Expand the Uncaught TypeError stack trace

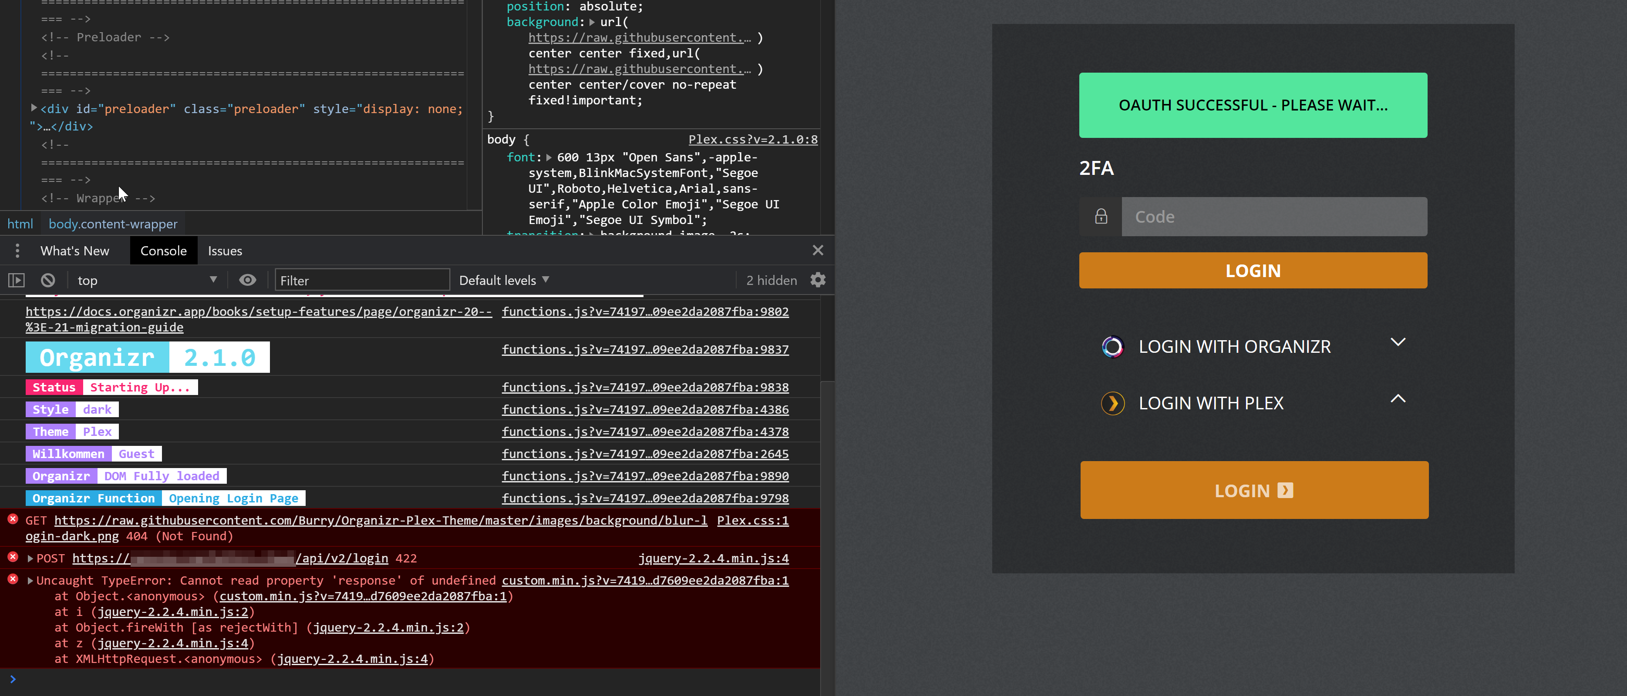(x=30, y=581)
